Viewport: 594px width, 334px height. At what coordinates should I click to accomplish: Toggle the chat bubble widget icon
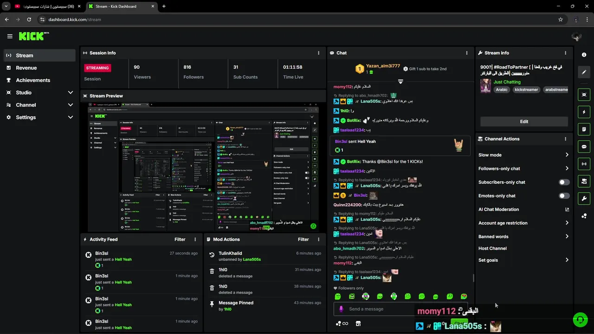[584, 147]
